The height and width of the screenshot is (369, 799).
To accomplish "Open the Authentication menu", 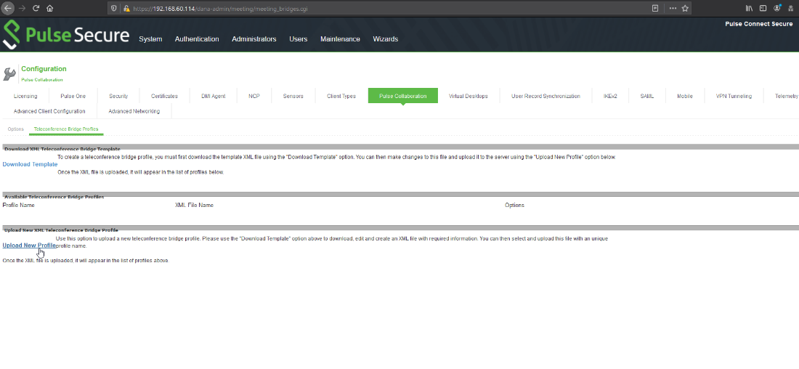I will pyautogui.click(x=197, y=39).
